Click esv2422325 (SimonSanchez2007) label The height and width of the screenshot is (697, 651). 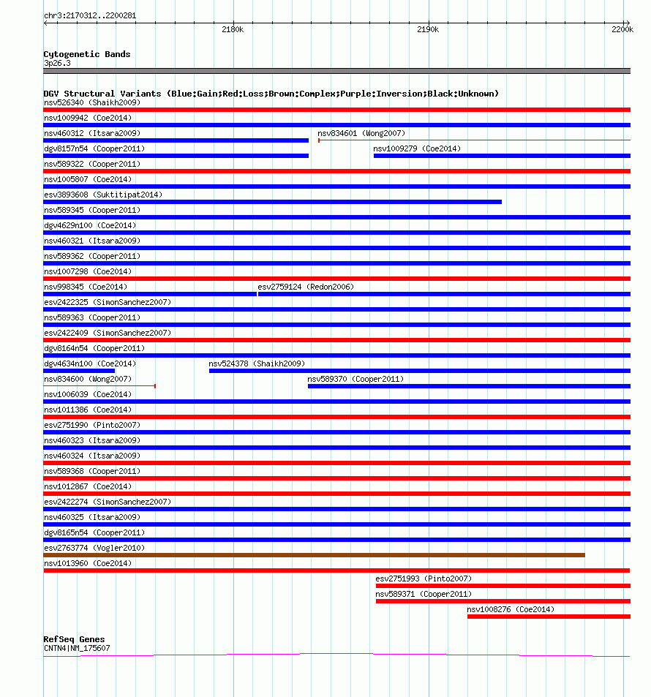click(108, 302)
